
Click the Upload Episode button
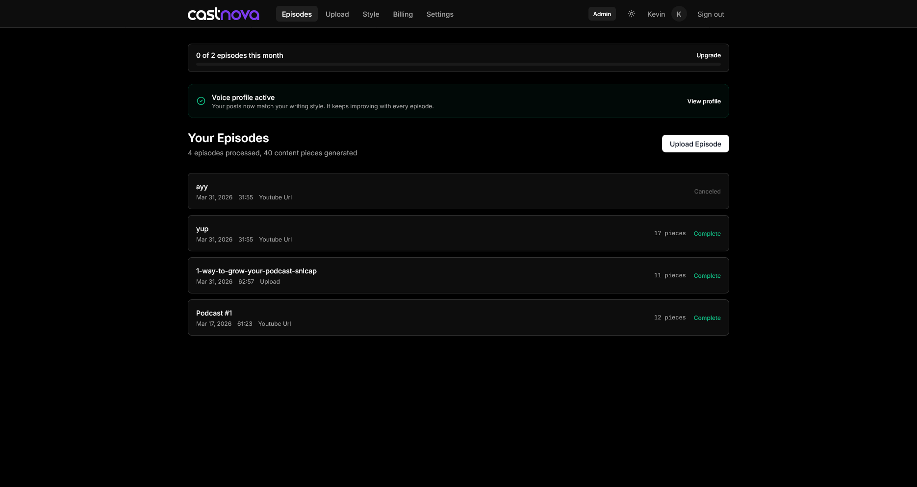point(695,144)
